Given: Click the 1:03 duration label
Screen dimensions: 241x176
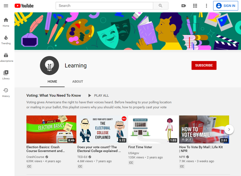Looking at the screenshot, I should 173,140.
